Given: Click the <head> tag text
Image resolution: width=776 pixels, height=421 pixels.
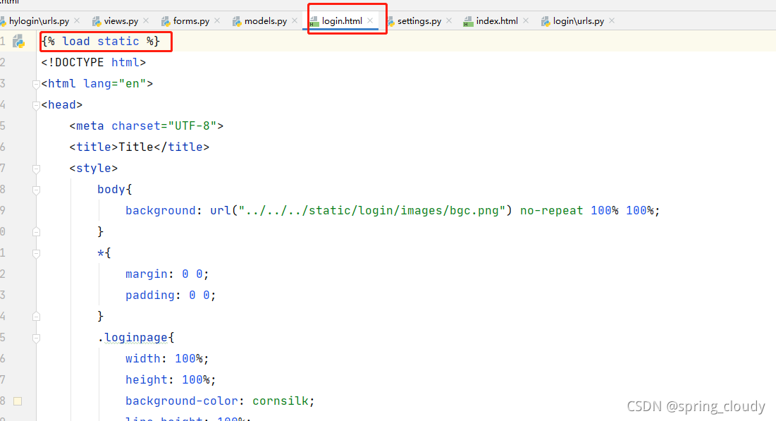Looking at the screenshot, I should coord(62,105).
